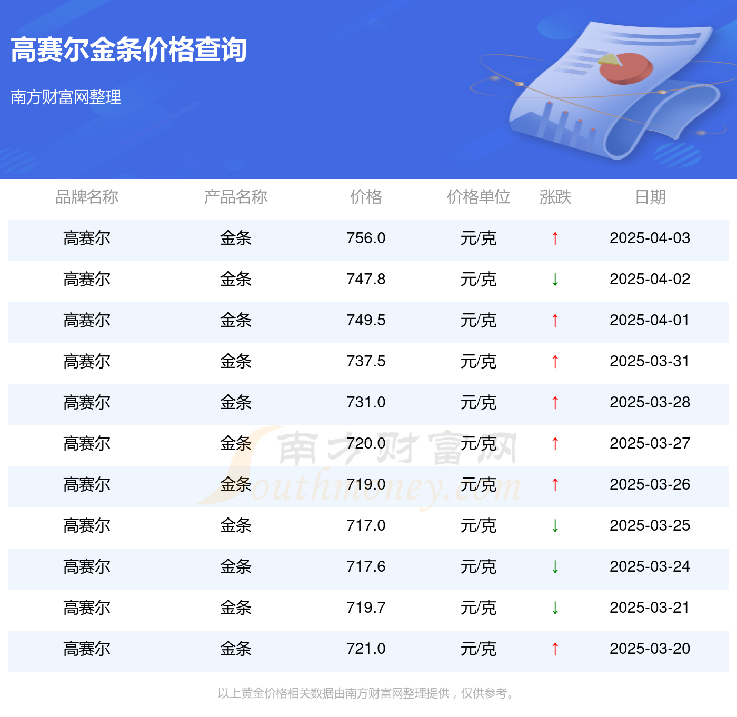Viewport: 737px width, 717px height.
Task: Select the price 749.5
Action: coord(366,320)
